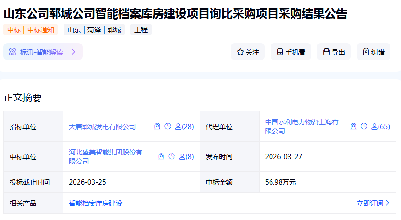Image resolution: width=401 pixels, height=220 pixels.
Task: Open contacts (65) for 中国水利电力物资上海有限公司
Action: click(380, 127)
